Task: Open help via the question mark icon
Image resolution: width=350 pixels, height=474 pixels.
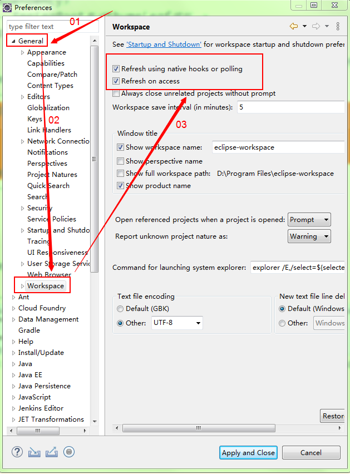Action: [x=17, y=452]
